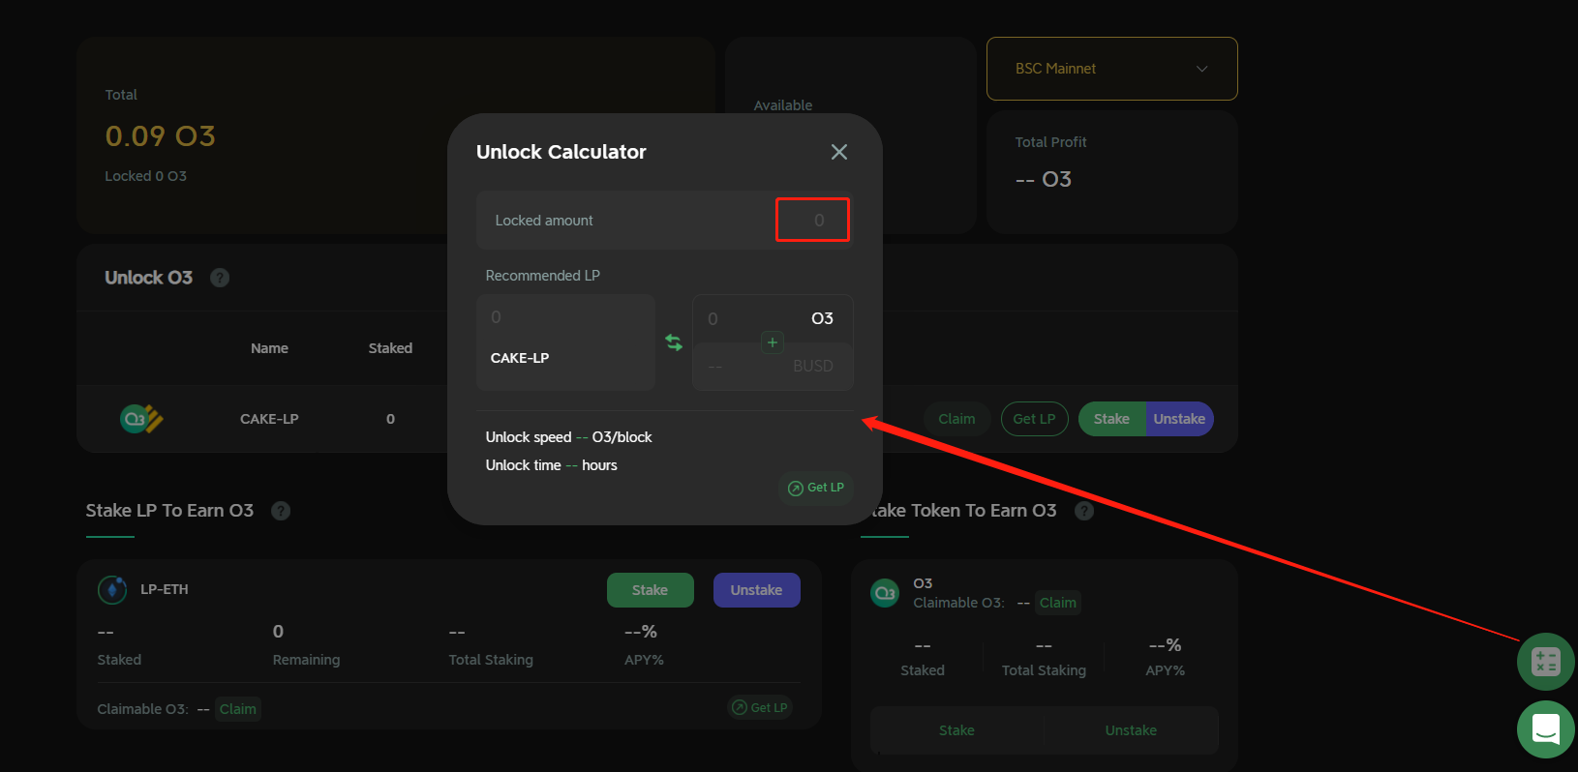Viewport: 1578px width, 772px height.
Task: Open the chat support icon
Action: (1545, 728)
